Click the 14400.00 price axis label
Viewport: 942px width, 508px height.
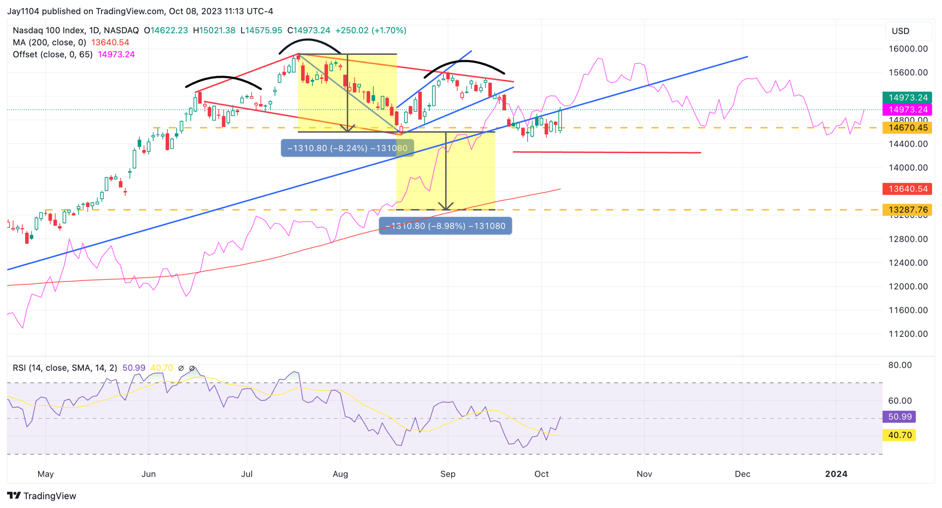tap(908, 144)
